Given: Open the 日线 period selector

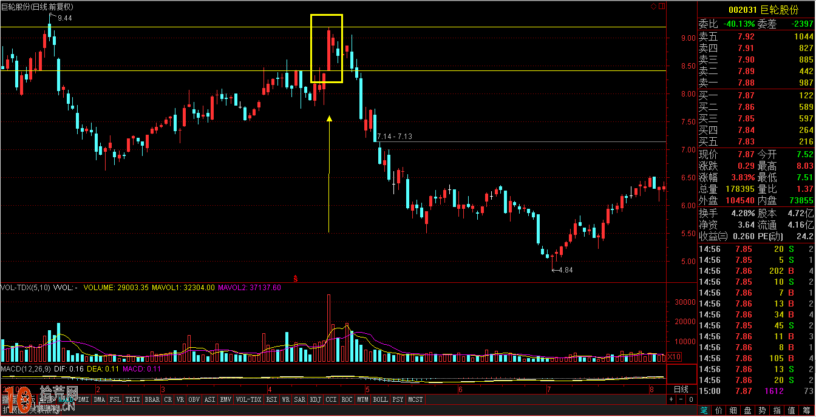Looking at the screenshot, I should [x=681, y=389].
